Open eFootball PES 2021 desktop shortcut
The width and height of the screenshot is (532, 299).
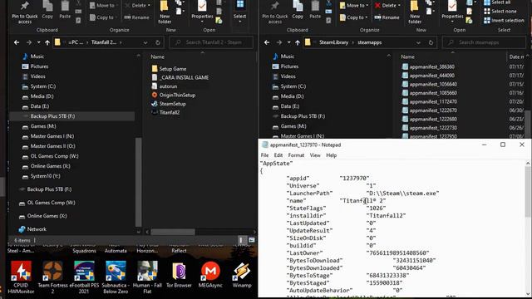pos(84,277)
